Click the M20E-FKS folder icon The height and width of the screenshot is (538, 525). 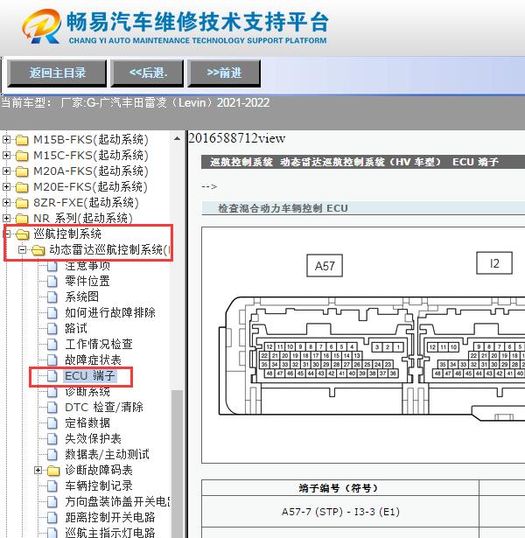(22, 187)
